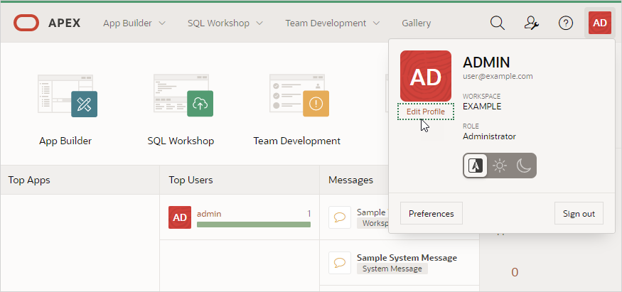Open the Team Development menu label
The height and width of the screenshot is (292, 622).
click(x=326, y=23)
